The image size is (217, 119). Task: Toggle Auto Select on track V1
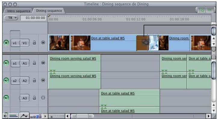(x=43, y=43)
